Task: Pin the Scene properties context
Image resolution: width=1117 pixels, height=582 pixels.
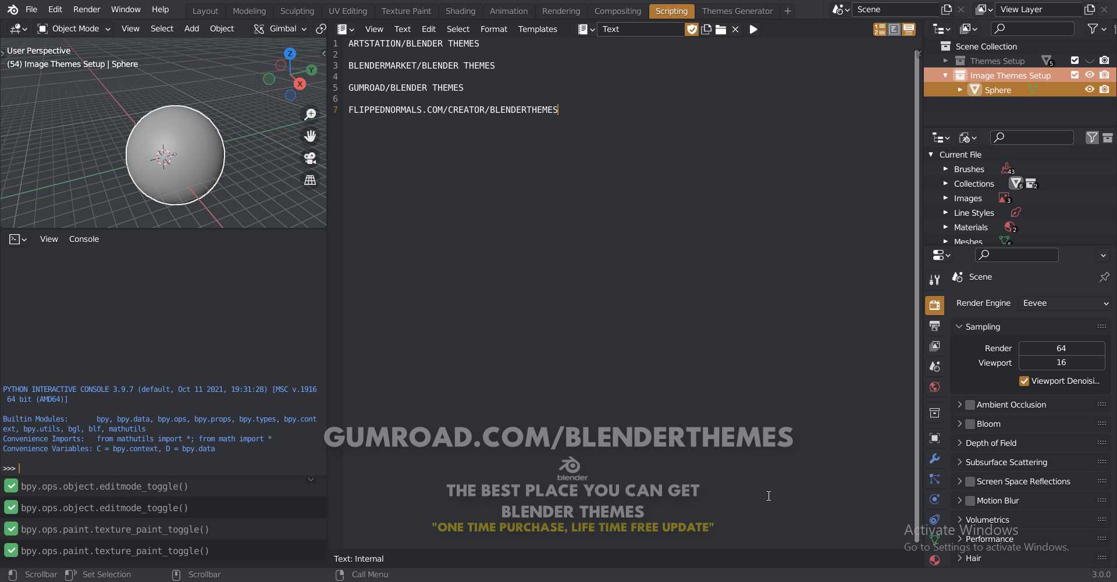Action: pyautogui.click(x=1104, y=277)
